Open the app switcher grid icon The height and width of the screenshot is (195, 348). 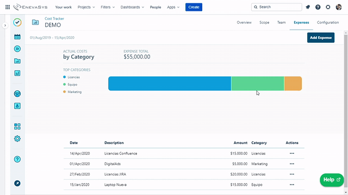coord(8,7)
